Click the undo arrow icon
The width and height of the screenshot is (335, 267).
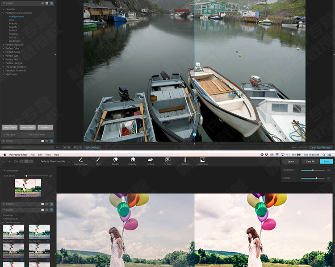75,147
